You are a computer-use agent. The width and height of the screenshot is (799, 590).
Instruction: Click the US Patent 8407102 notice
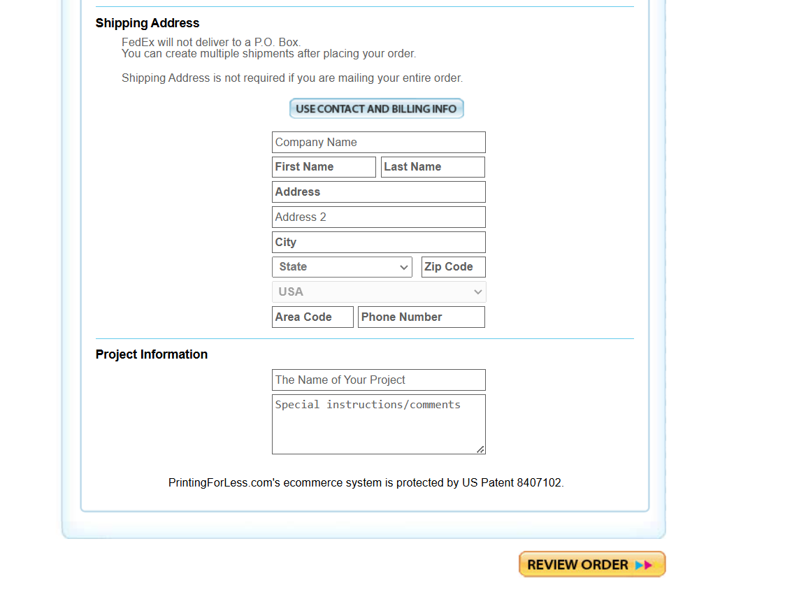coord(366,482)
